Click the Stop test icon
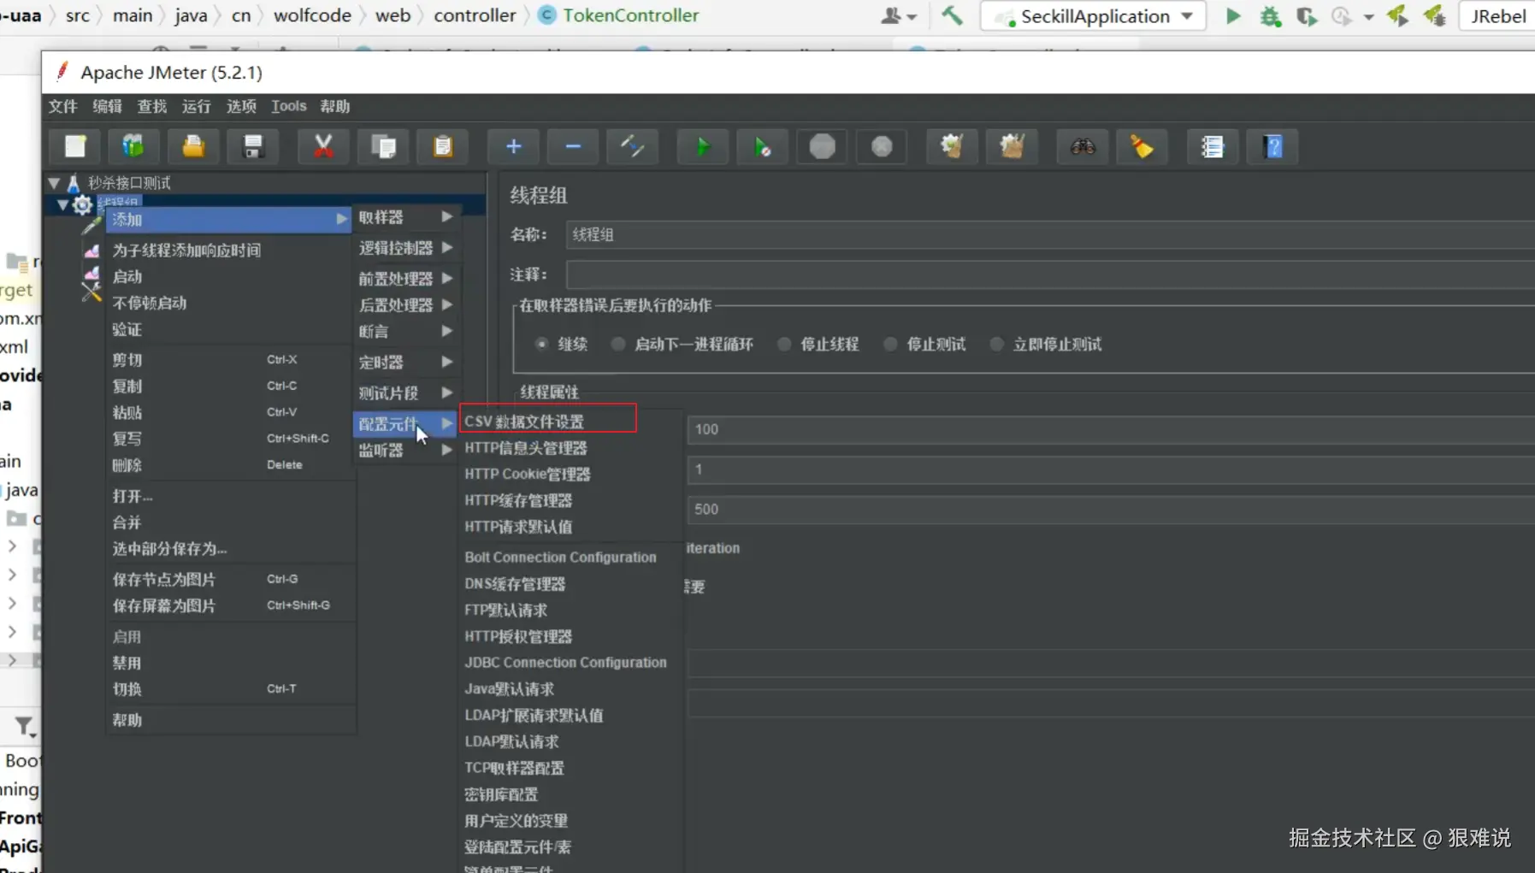The width and height of the screenshot is (1535, 873). pos(822,147)
